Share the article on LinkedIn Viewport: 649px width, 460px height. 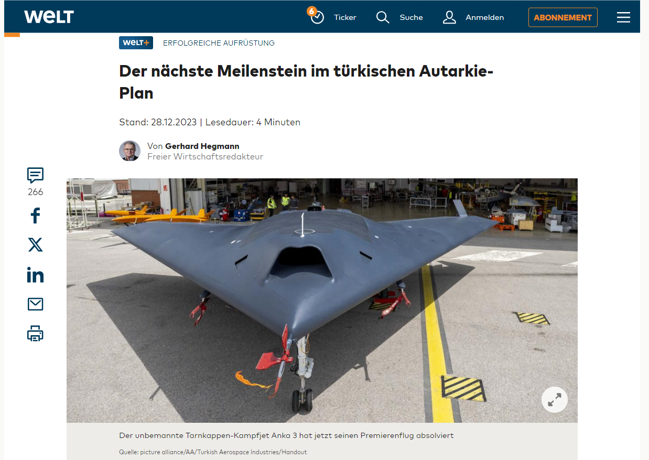click(x=35, y=275)
